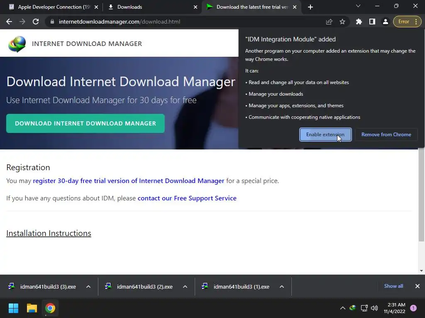
Task: Switch to the Downloads tab
Action: pos(152,7)
